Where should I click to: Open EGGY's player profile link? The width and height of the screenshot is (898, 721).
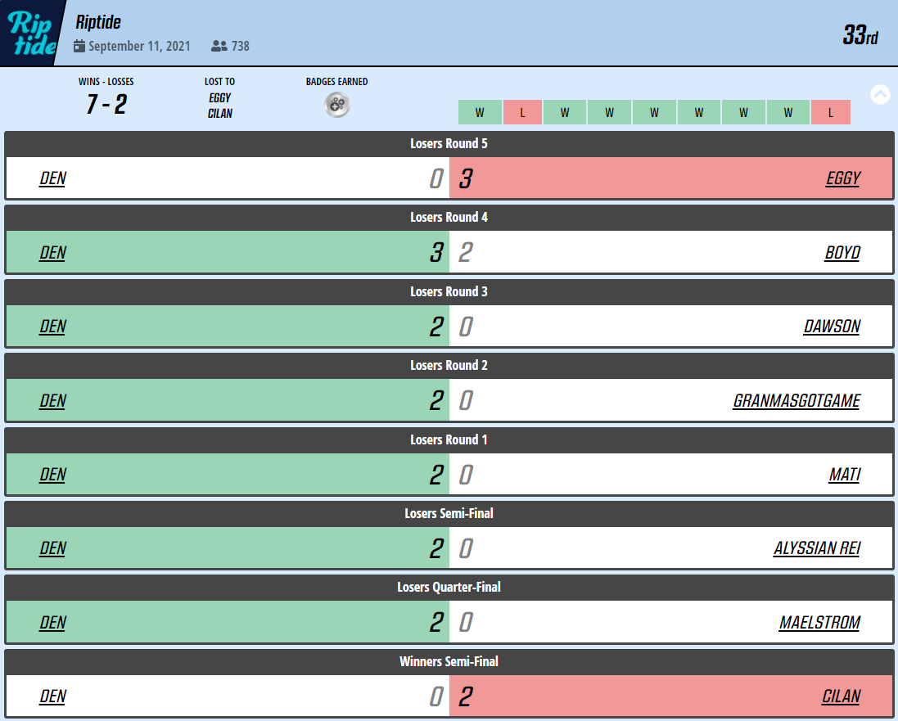[842, 178]
